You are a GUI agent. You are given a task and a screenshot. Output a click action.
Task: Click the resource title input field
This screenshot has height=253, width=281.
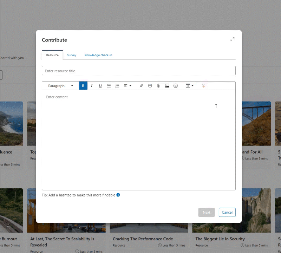coord(139,70)
